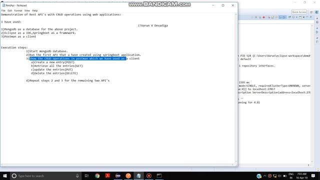This screenshot has width=320, height=180.
Task: Click '2)Run the first API' line
Action: click(83, 55)
